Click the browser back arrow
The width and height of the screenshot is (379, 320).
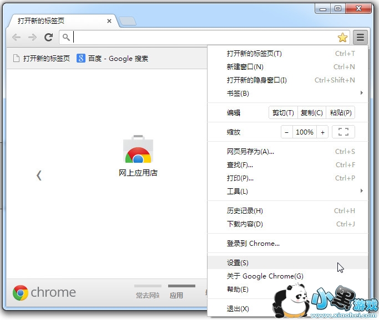click(x=17, y=38)
